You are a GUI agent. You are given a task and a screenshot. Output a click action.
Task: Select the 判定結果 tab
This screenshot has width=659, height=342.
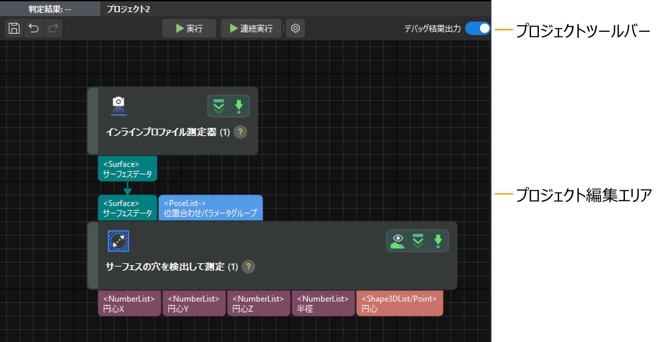(x=50, y=9)
